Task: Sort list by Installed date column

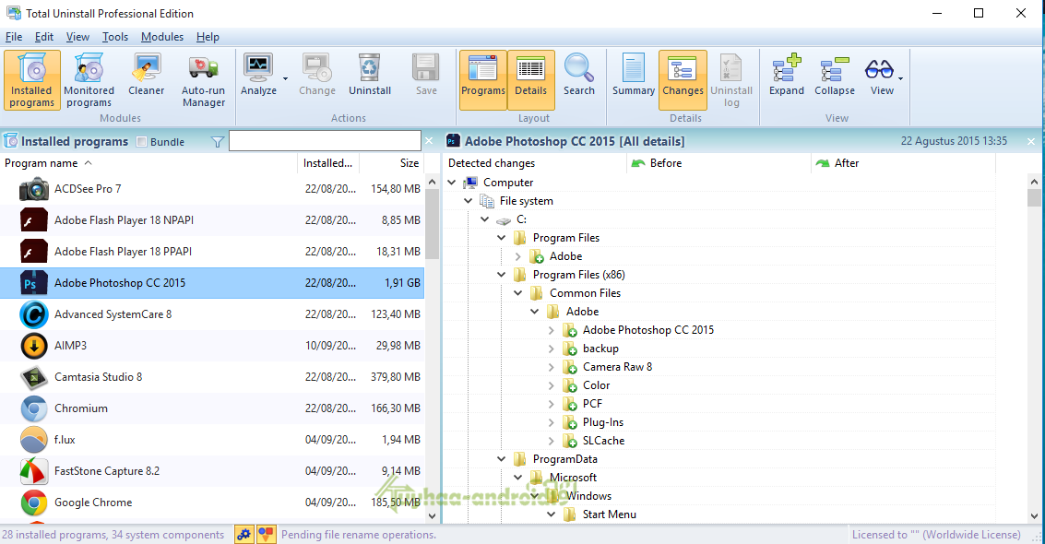Action: [x=328, y=163]
